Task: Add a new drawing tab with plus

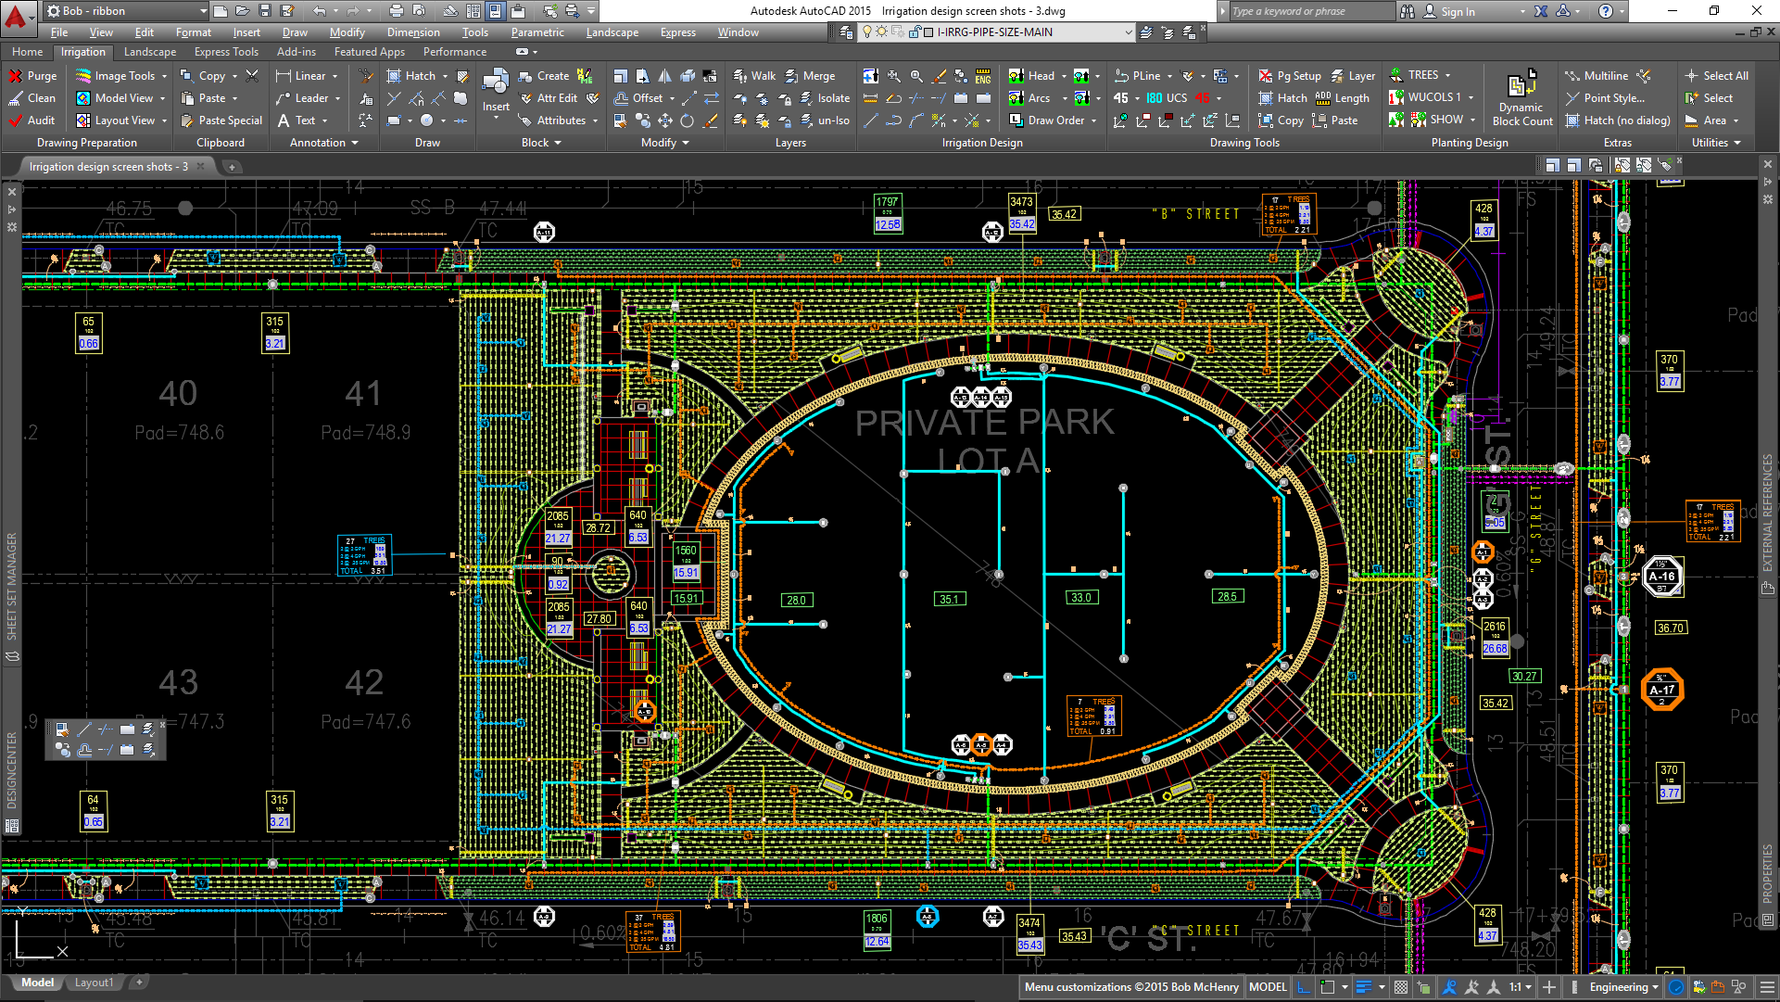Action: [232, 167]
